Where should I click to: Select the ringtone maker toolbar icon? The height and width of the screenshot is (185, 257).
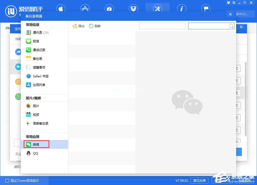109,8
